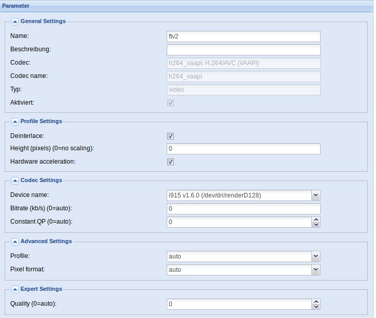376x318 pixels.
Task: Click the Name field containing ftv2
Action: [243, 36]
